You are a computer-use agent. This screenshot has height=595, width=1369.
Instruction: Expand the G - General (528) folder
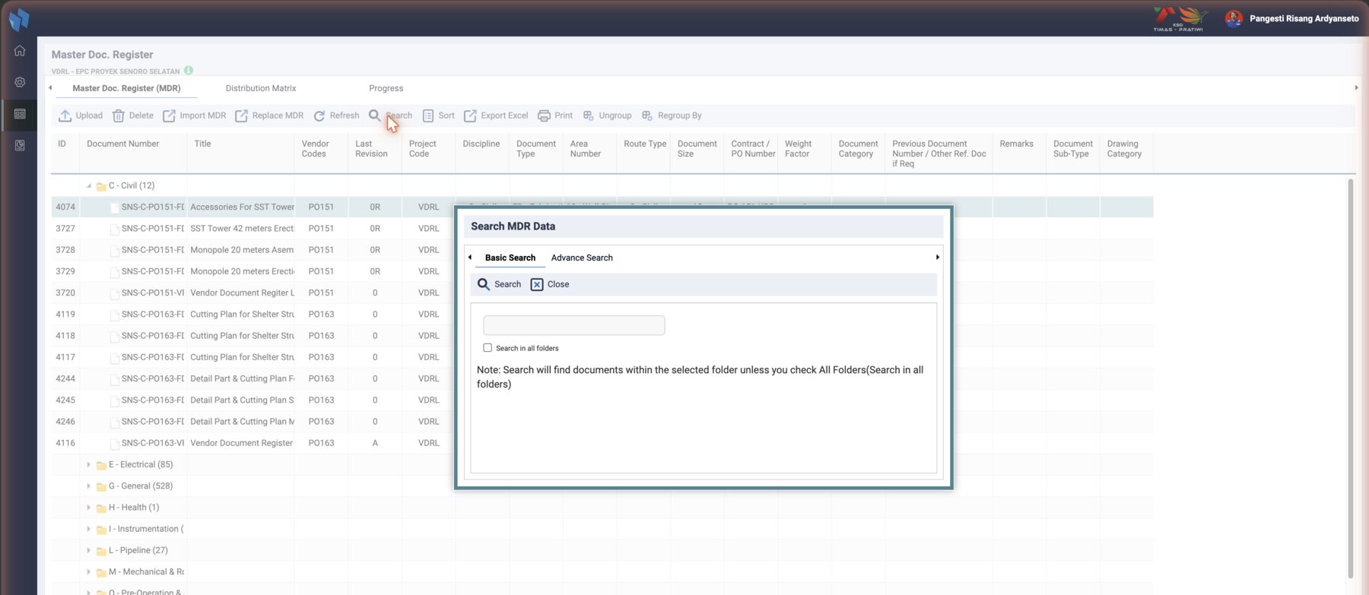coord(89,486)
